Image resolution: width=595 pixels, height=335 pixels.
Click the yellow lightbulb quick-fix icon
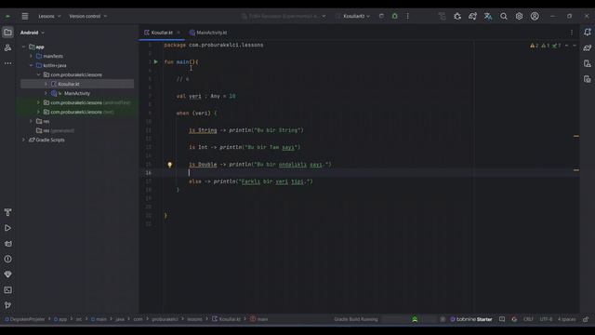[x=169, y=165]
